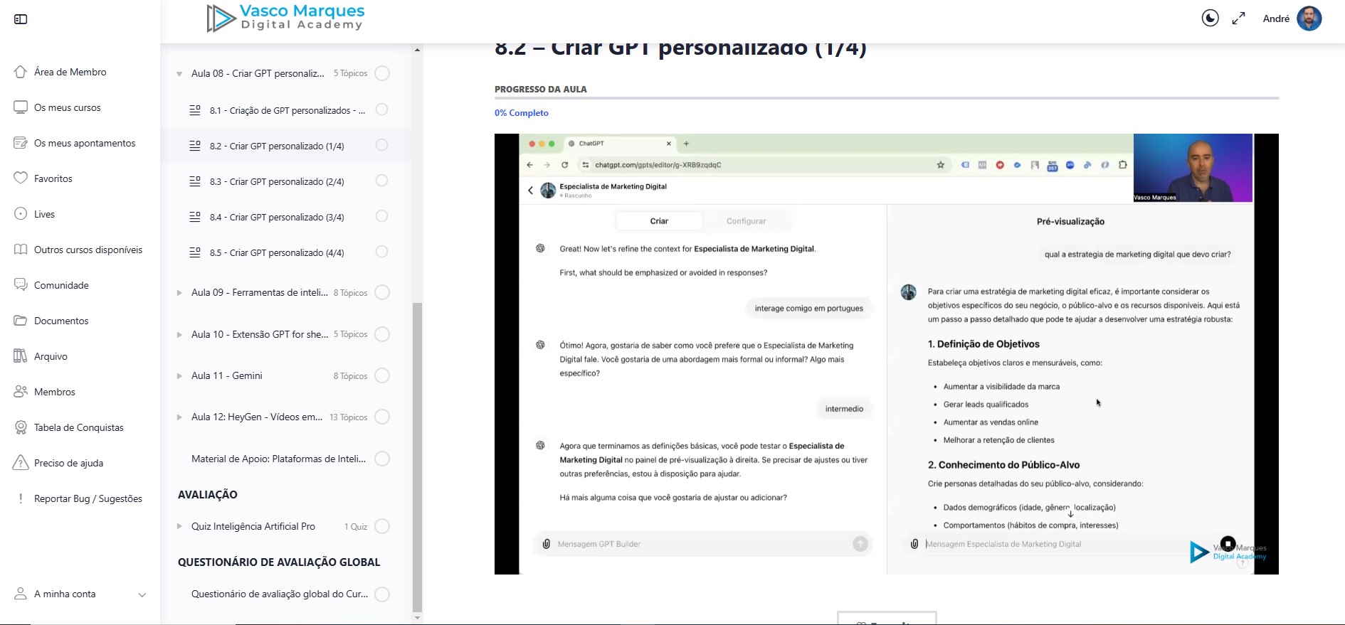The image size is (1345, 625).
Task: Open André's profile avatar
Action: tap(1309, 18)
